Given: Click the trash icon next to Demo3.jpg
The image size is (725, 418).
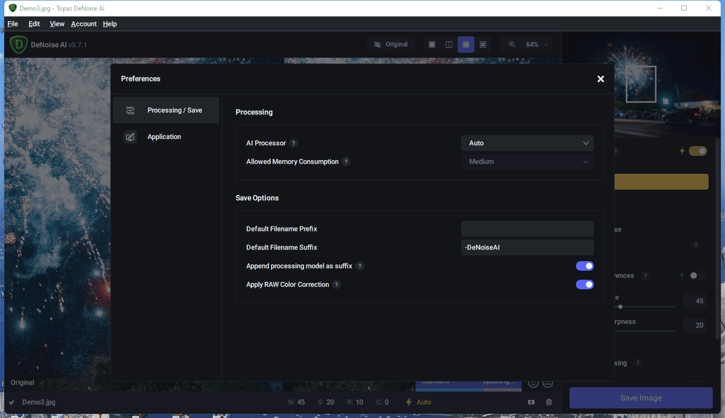Looking at the screenshot, I should coord(549,402).
